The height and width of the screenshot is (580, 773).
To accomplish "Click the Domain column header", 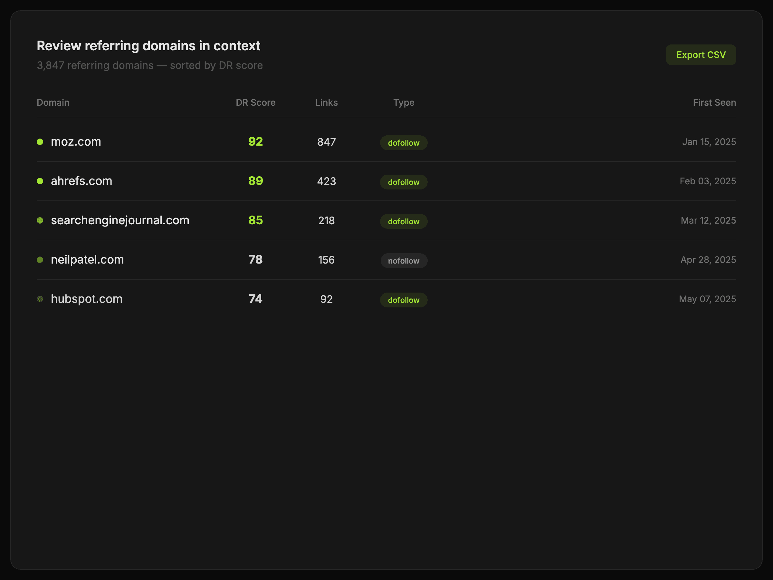I will pos(53,102).
